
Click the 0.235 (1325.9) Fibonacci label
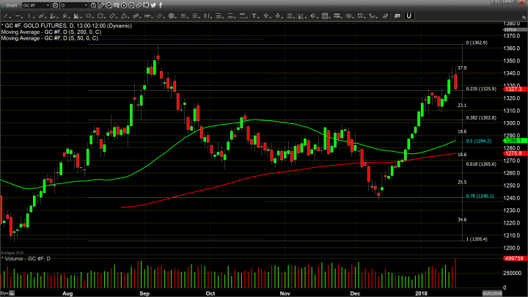[x=481, y=89]
